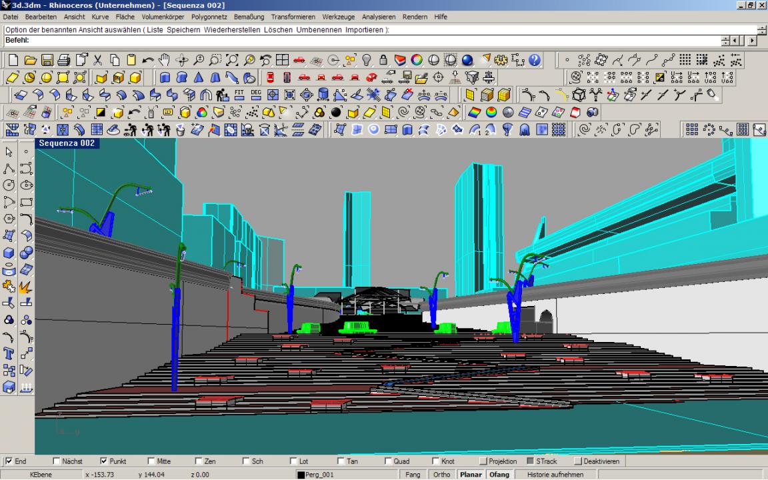Click the skull icon in mesh toolbar
Viewport: 768px width, 480px height.
click(247, 130)
